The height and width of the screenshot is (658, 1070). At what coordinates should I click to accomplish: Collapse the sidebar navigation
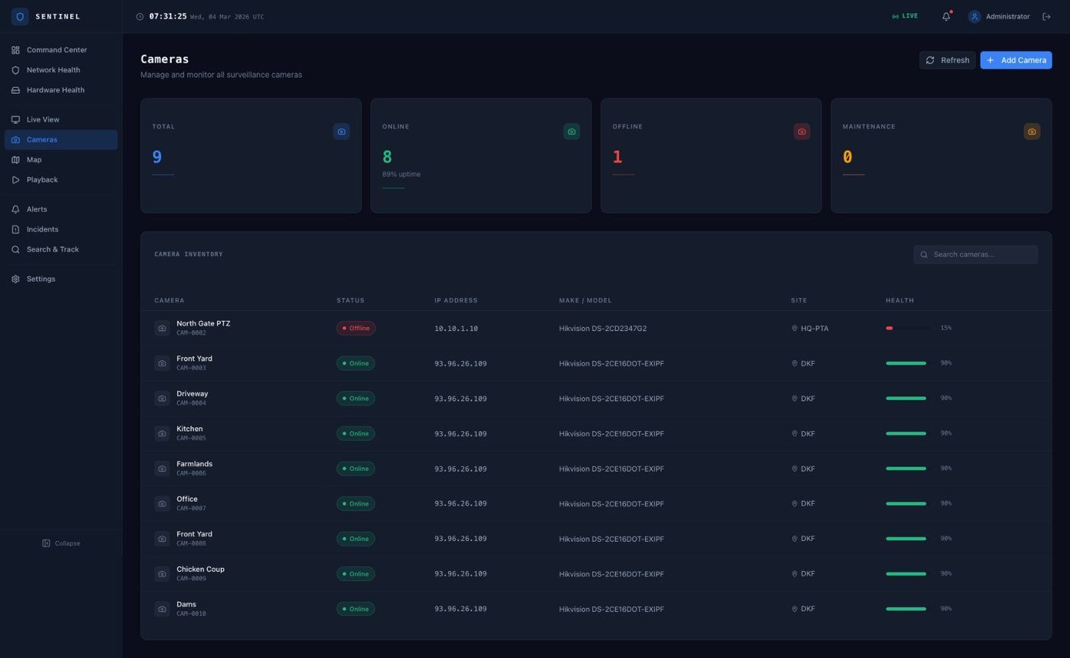click(x=62, y=543)
